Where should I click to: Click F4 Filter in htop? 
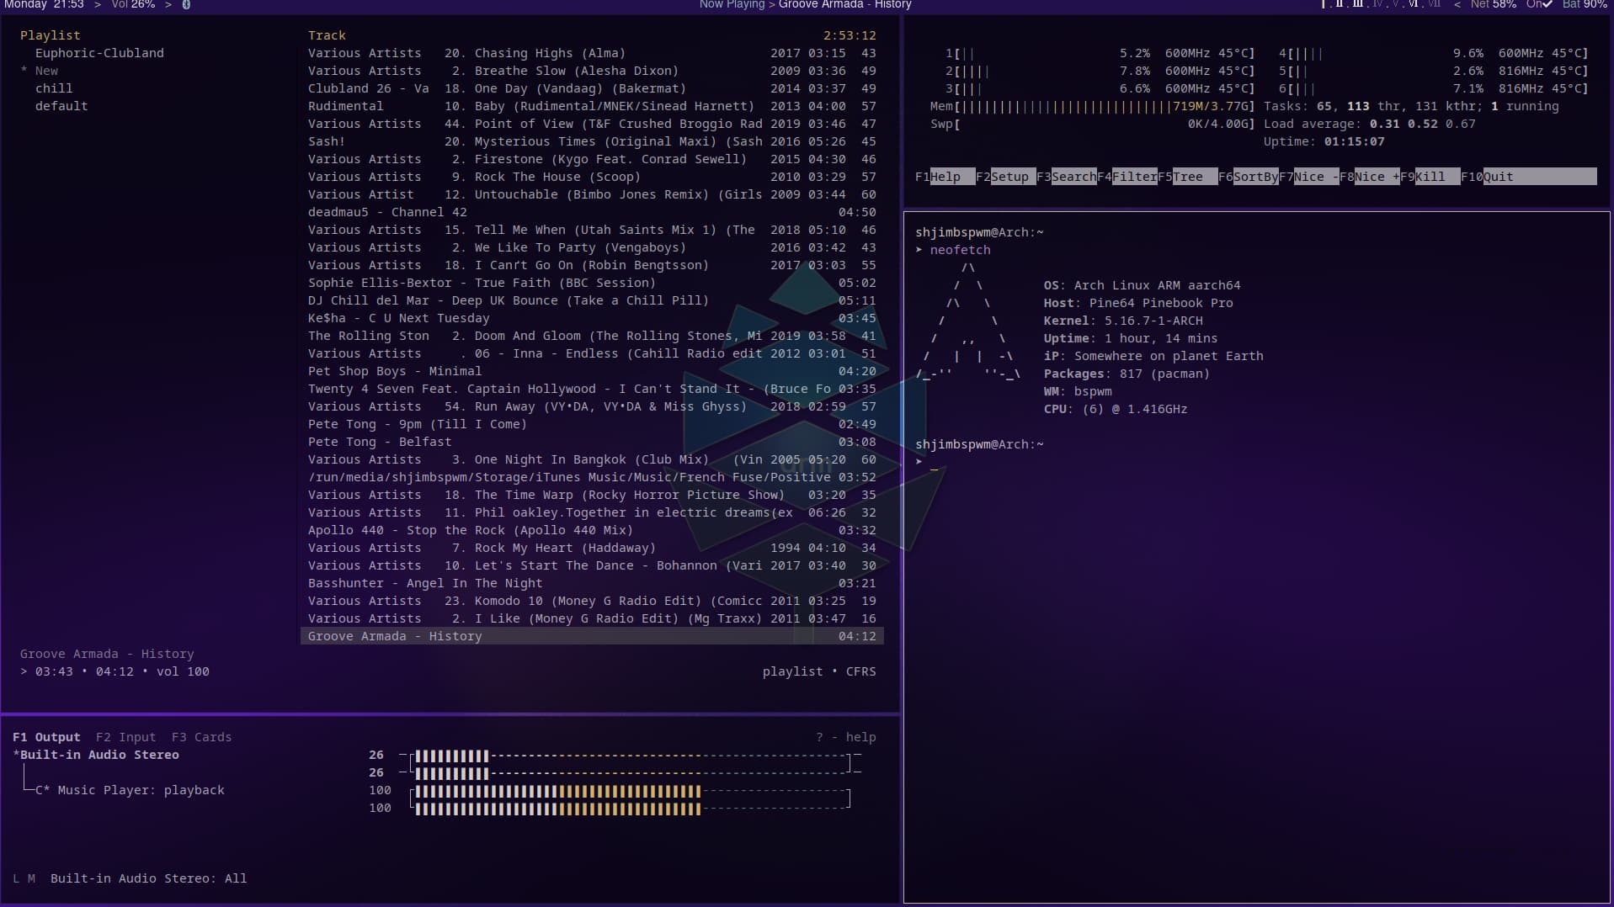pos(1127,177)
